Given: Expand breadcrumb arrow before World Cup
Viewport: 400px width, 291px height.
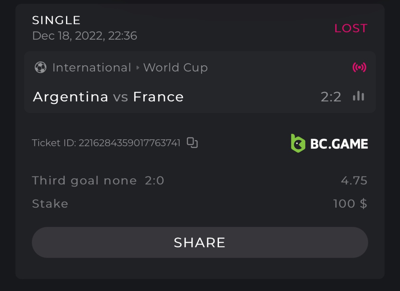Looking at the screenshot, I should click(138, 68).
